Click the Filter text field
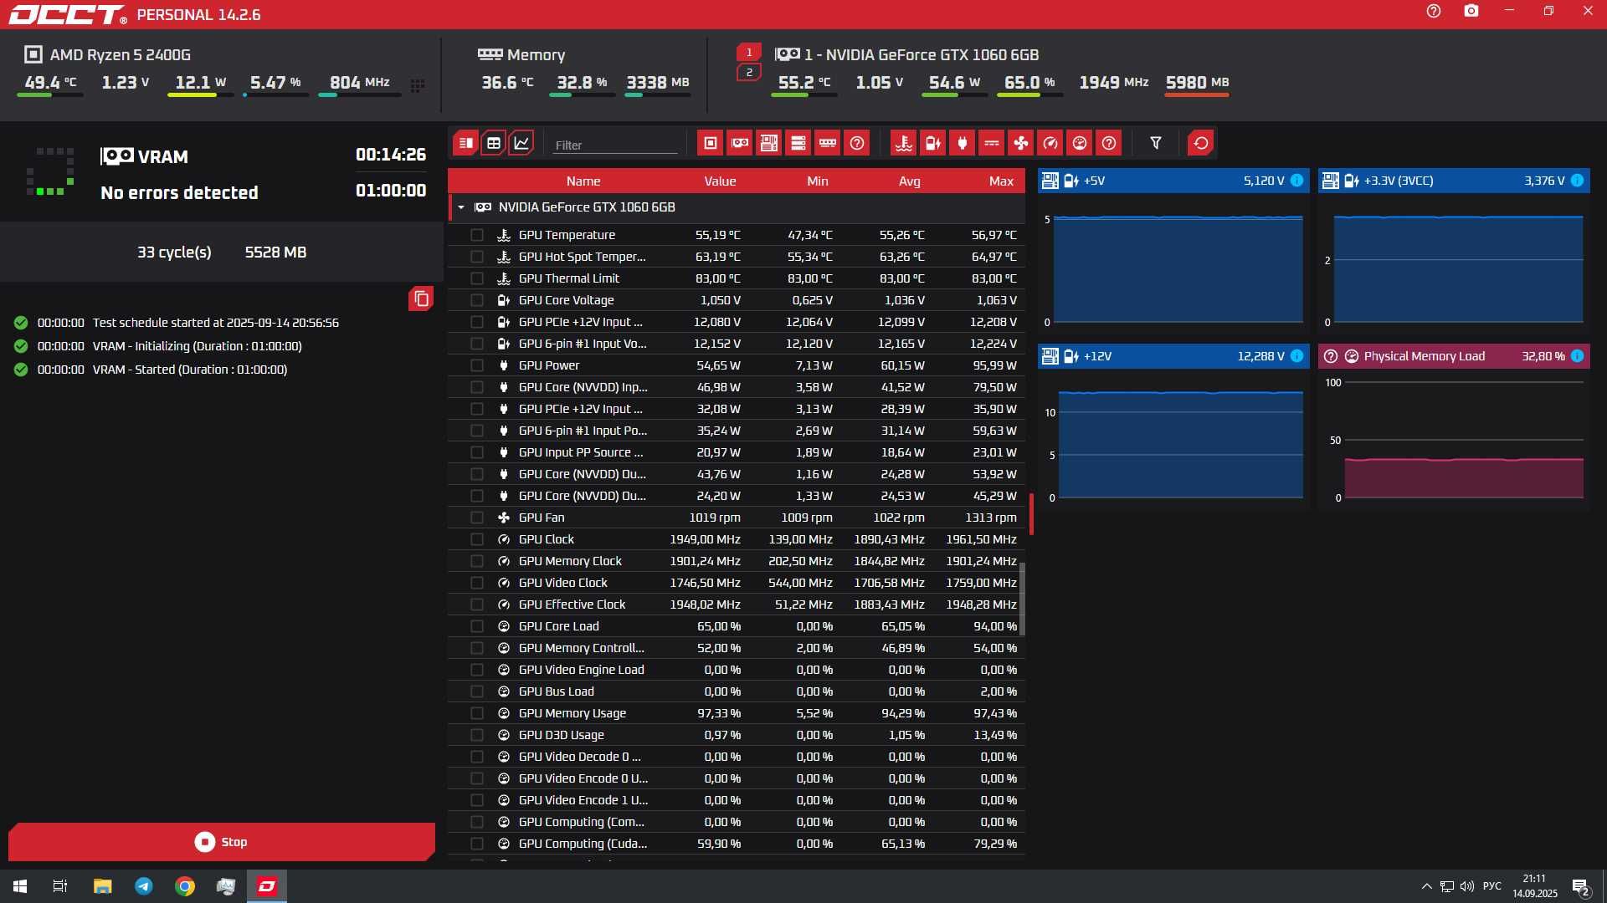 tap(614, 145)
